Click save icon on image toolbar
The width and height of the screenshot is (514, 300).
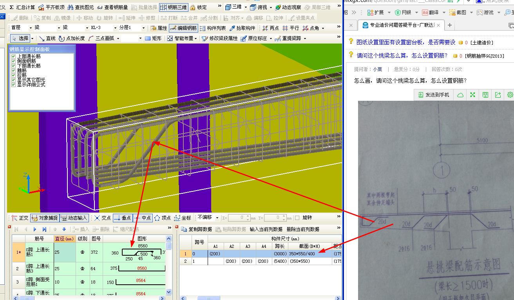(485, 95)
